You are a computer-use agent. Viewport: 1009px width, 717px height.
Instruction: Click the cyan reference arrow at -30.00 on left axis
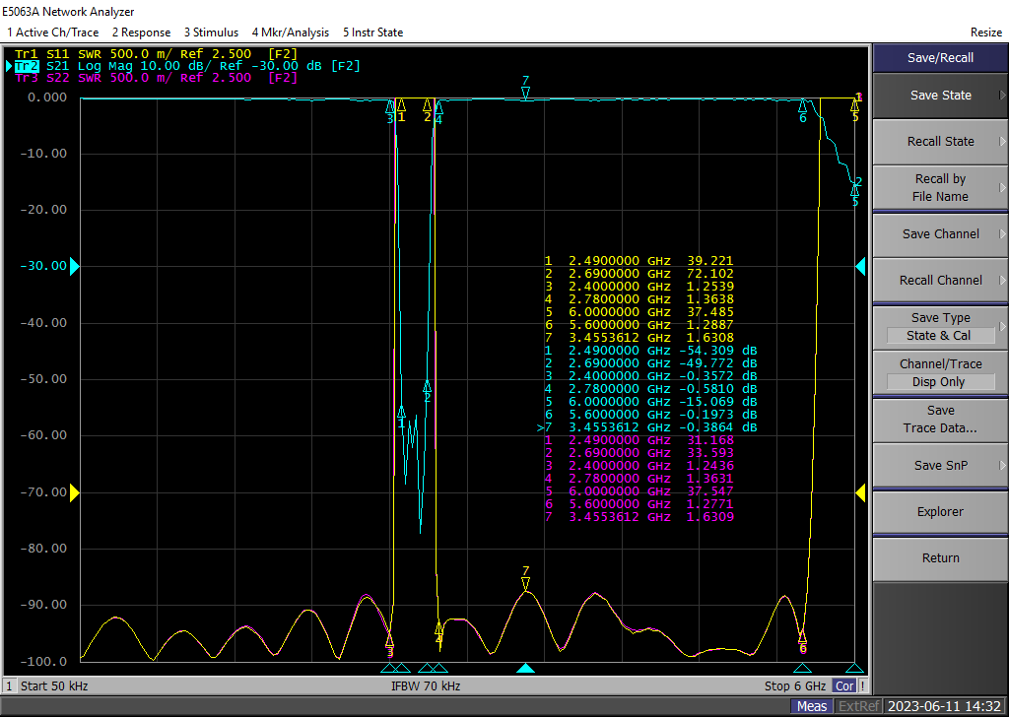[x=74, y=266]
